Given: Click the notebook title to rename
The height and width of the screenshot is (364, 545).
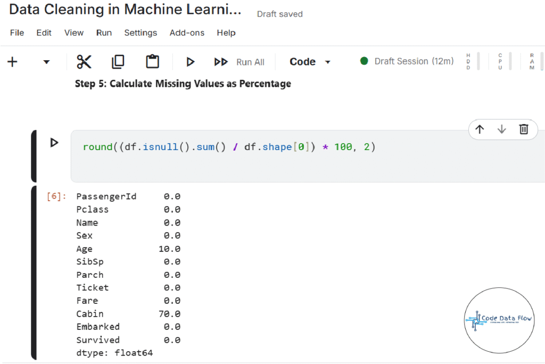Looking at the screenshot, I should (x=125, y=10).
